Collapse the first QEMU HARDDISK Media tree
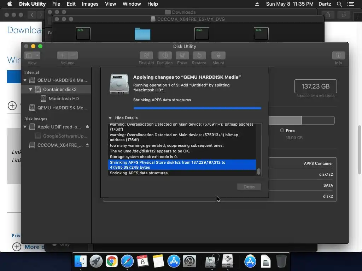The height and width of the screenshot is (271, 362). pyautogui.click(x=25, y=80)
